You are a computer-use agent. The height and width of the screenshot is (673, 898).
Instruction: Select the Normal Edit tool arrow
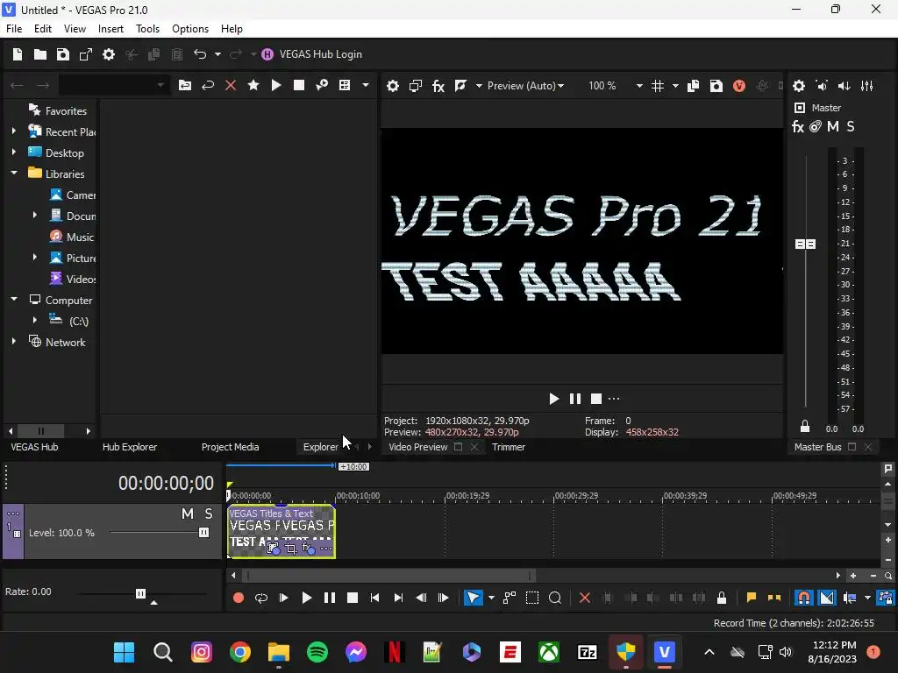tap(473, 598)
